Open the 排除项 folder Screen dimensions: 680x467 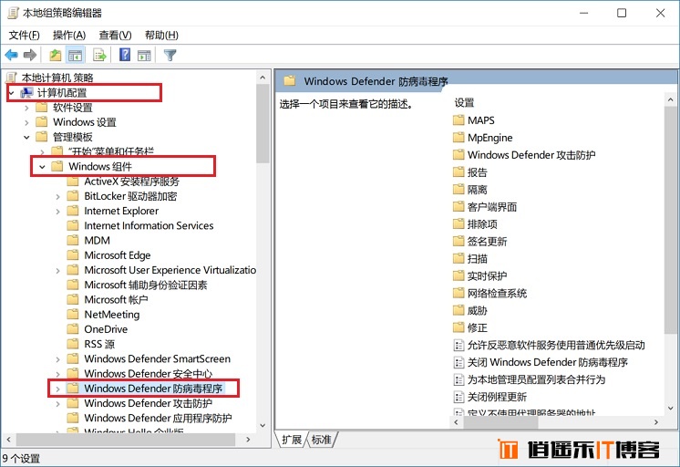475,224
